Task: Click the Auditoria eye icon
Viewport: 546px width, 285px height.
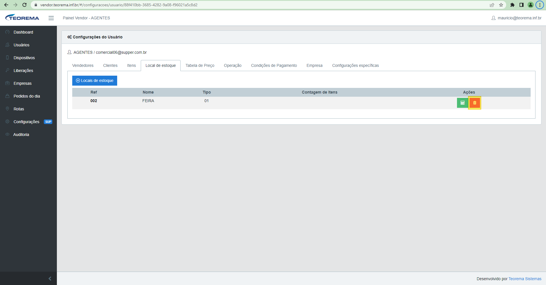Action: (7, 134)
